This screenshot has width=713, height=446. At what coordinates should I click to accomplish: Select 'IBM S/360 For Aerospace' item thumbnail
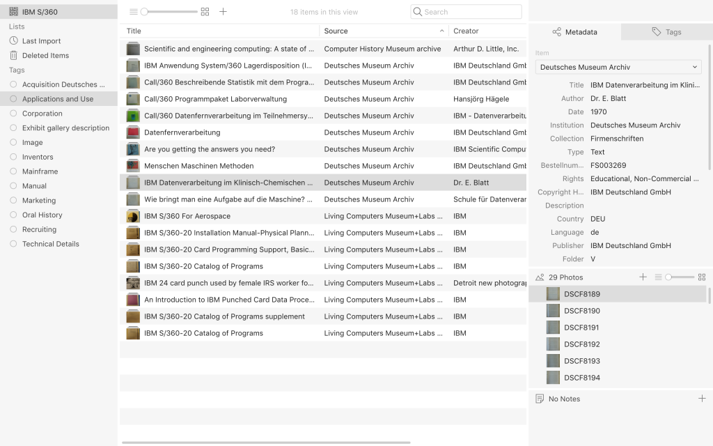pos(133,216)
